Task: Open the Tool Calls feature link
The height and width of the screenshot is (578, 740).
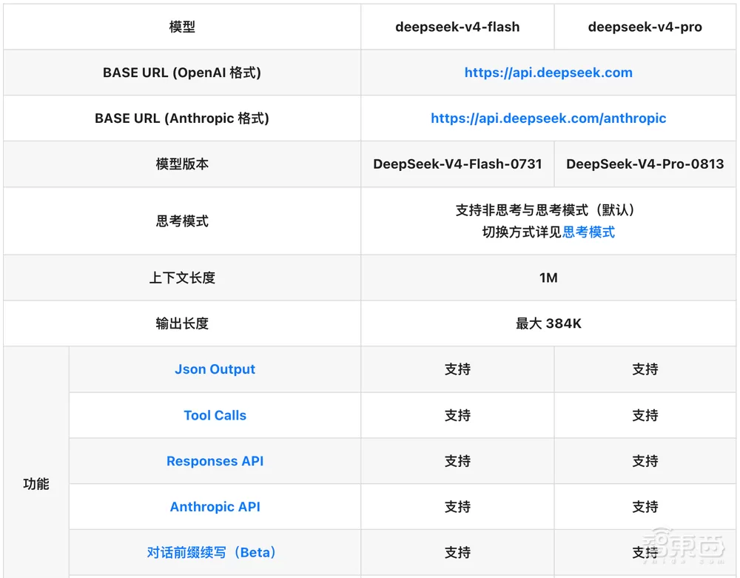Action: tap(215, 415)
